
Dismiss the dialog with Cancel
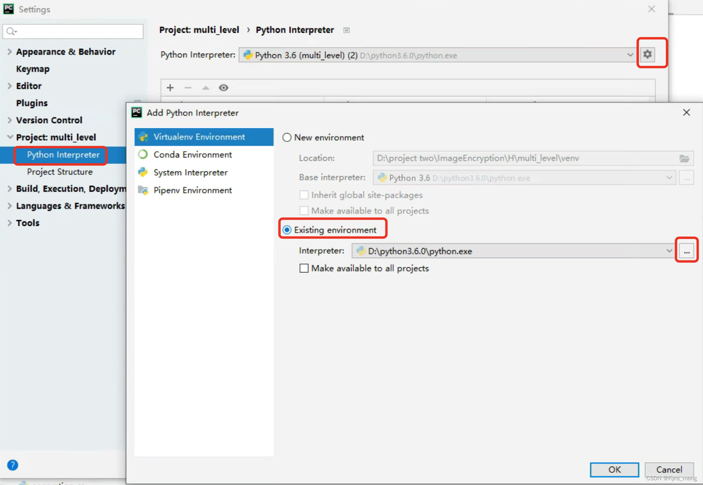point(669,469)
